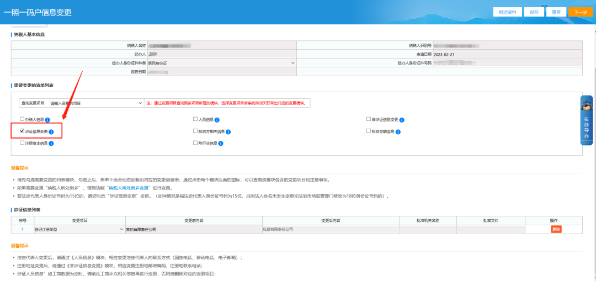
Task: Delete row 1 with 删除 button
Action: 556,229
